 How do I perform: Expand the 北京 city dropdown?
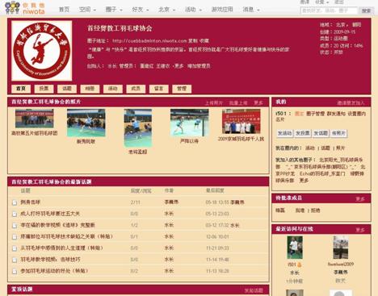click(x=167, y=10)
